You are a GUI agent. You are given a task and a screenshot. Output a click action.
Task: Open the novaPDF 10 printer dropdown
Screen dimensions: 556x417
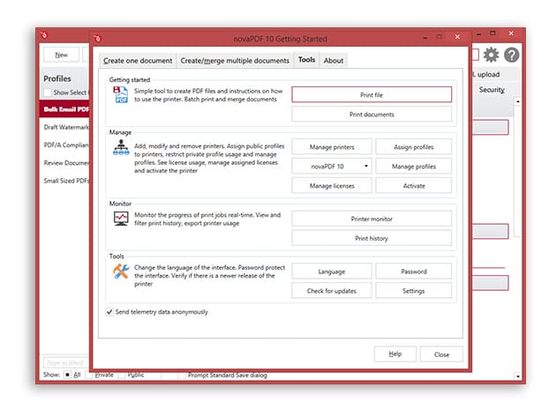[x=332, y=166]
